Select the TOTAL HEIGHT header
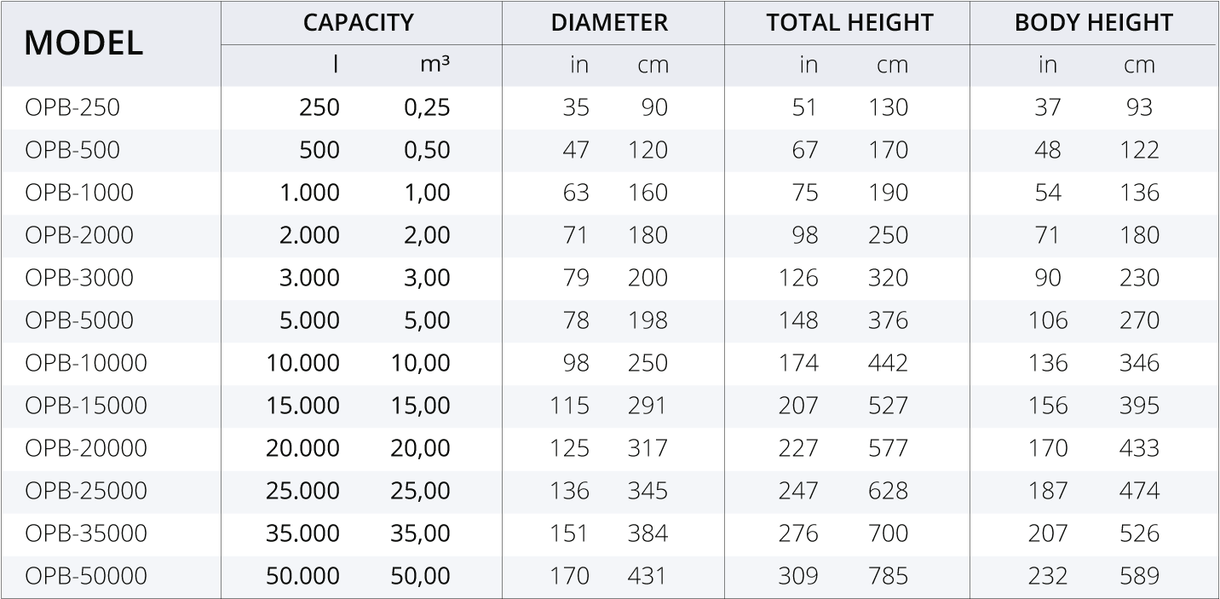 click(x=849, y=23)
